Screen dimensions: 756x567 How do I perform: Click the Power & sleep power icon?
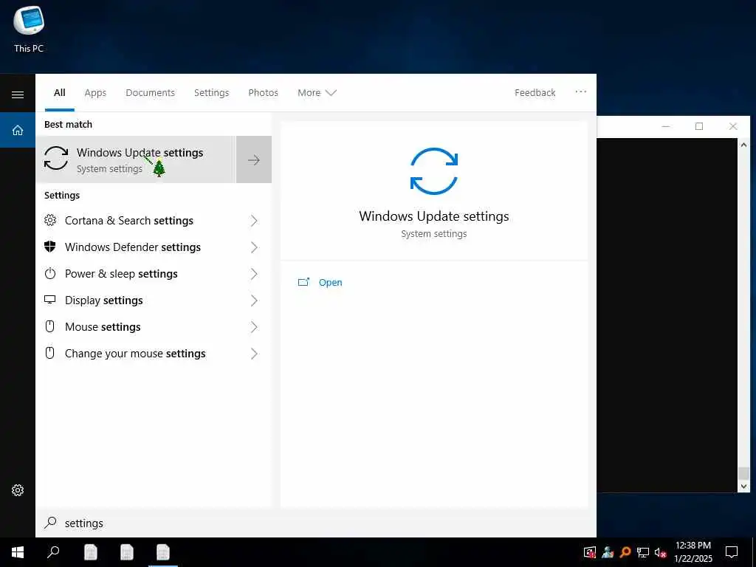click(x=50, y=273)
